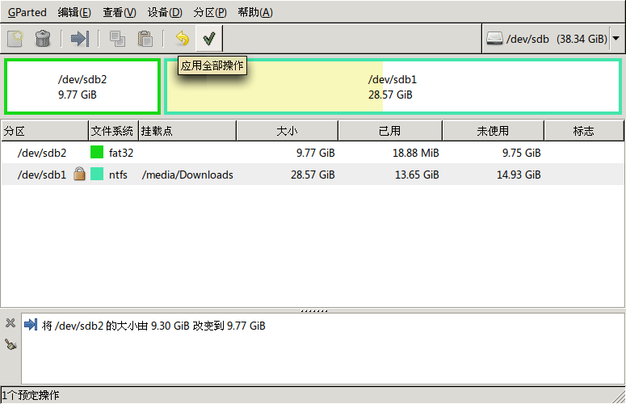Click the lock icon beside /dev/sdb1
This screenshot has height=404, width=626.
(79, 174)
